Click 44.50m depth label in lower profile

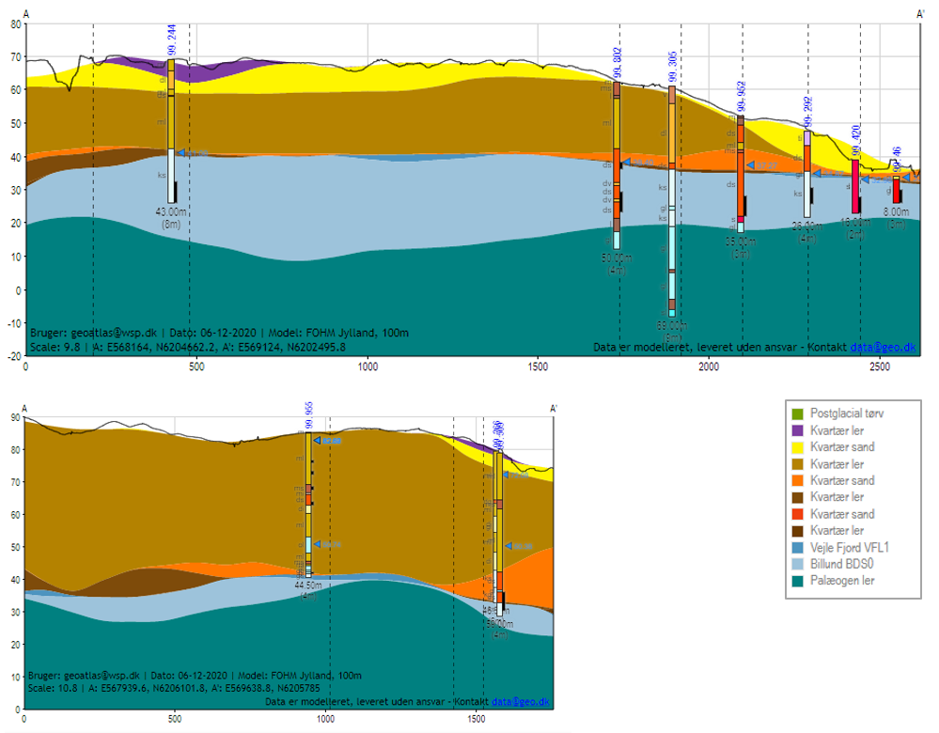(x=307, y=585)
